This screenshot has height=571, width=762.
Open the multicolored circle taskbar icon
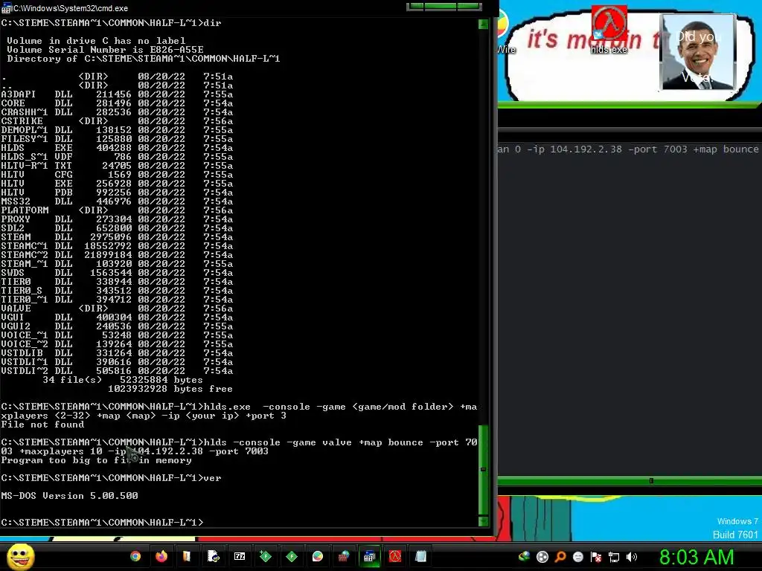pyautogui.click(x=317, y=556)
